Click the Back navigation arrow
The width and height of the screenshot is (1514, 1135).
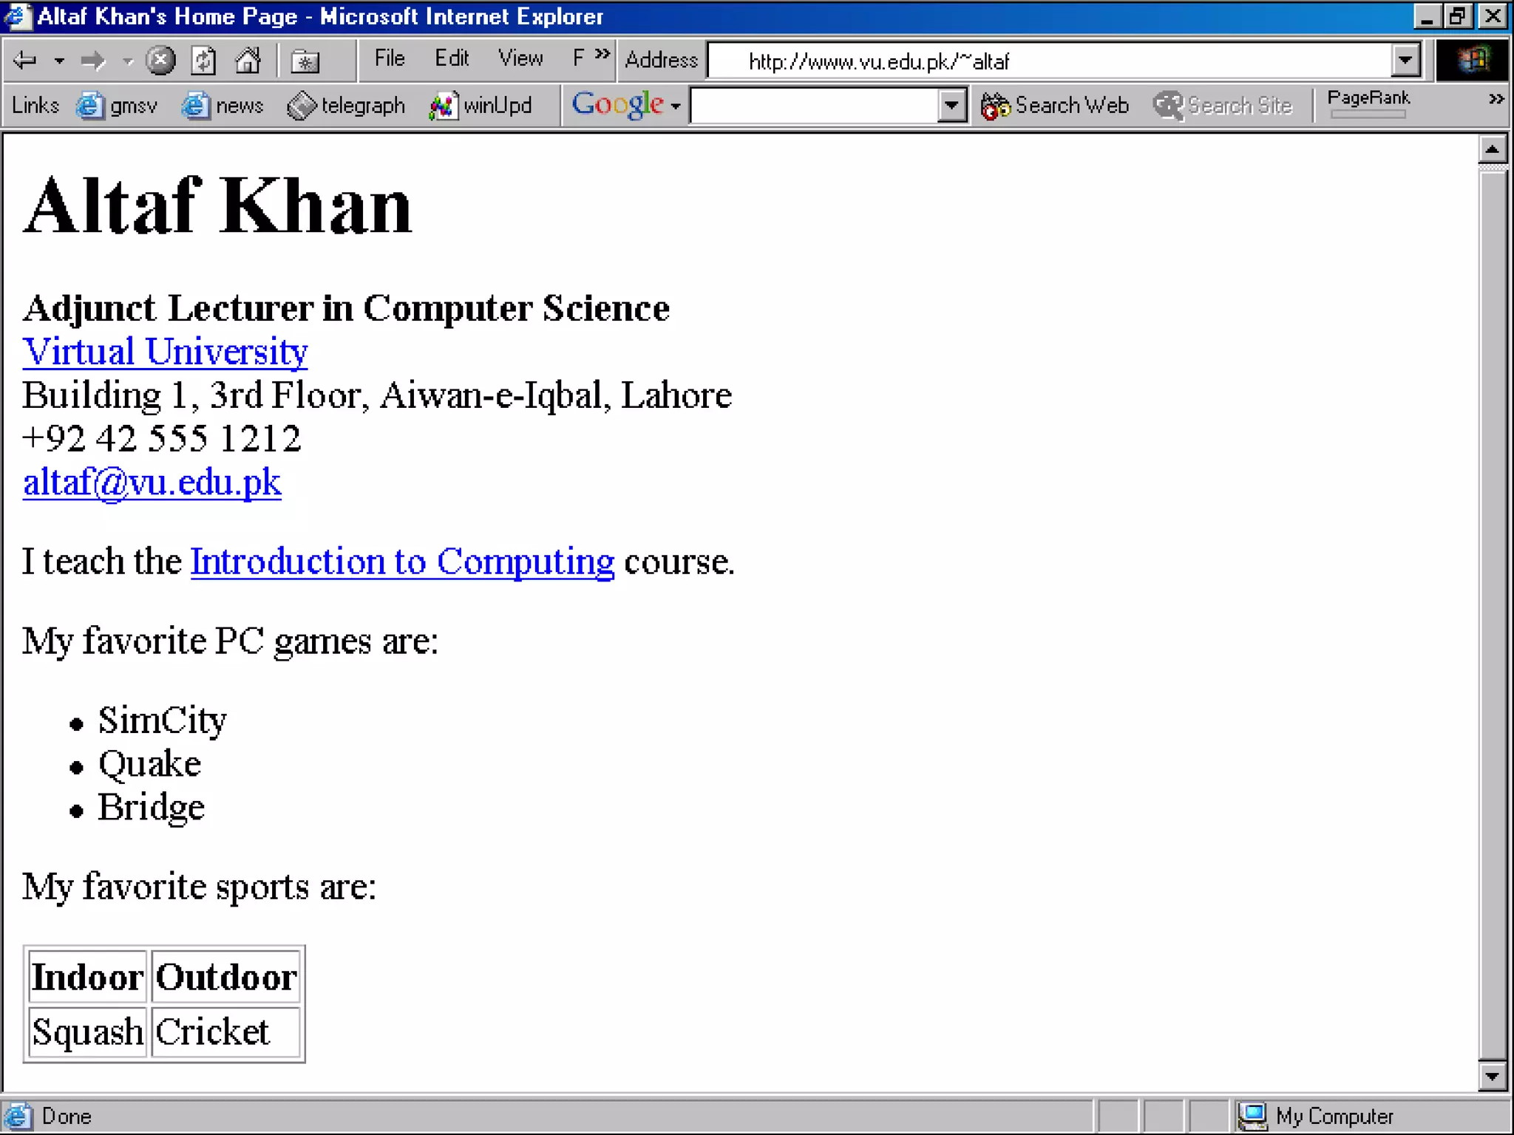click(25, 61)
